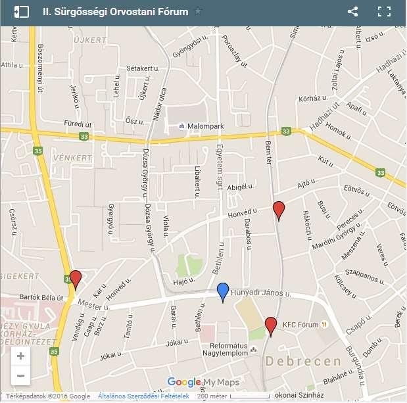
Task: Click the Sétakert u. street label
Action: (143, 68)
